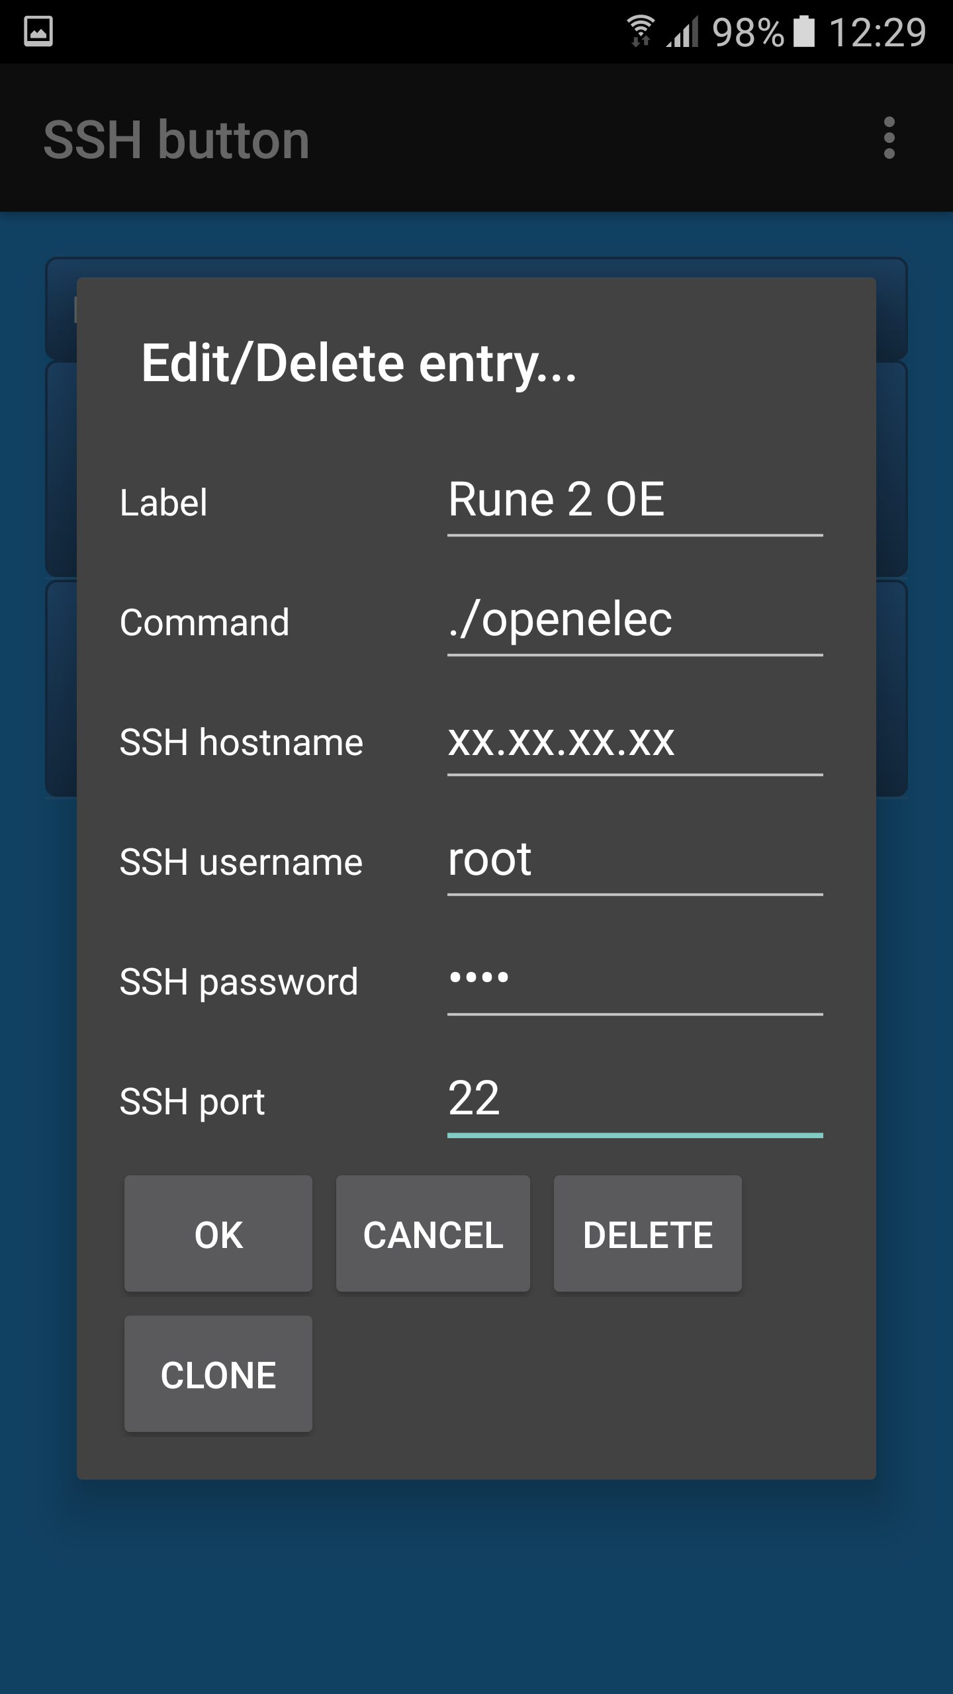Tap dimmed area below dialog to dismiss

point(476,1588)
